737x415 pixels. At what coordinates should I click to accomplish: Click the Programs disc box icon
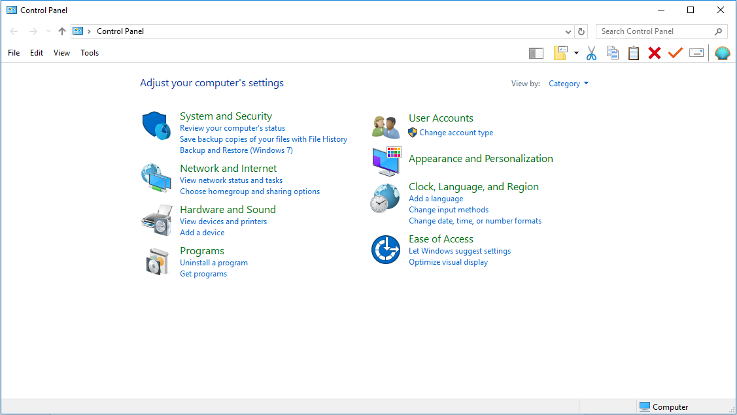pyautogui.click(x=157, y=261)
